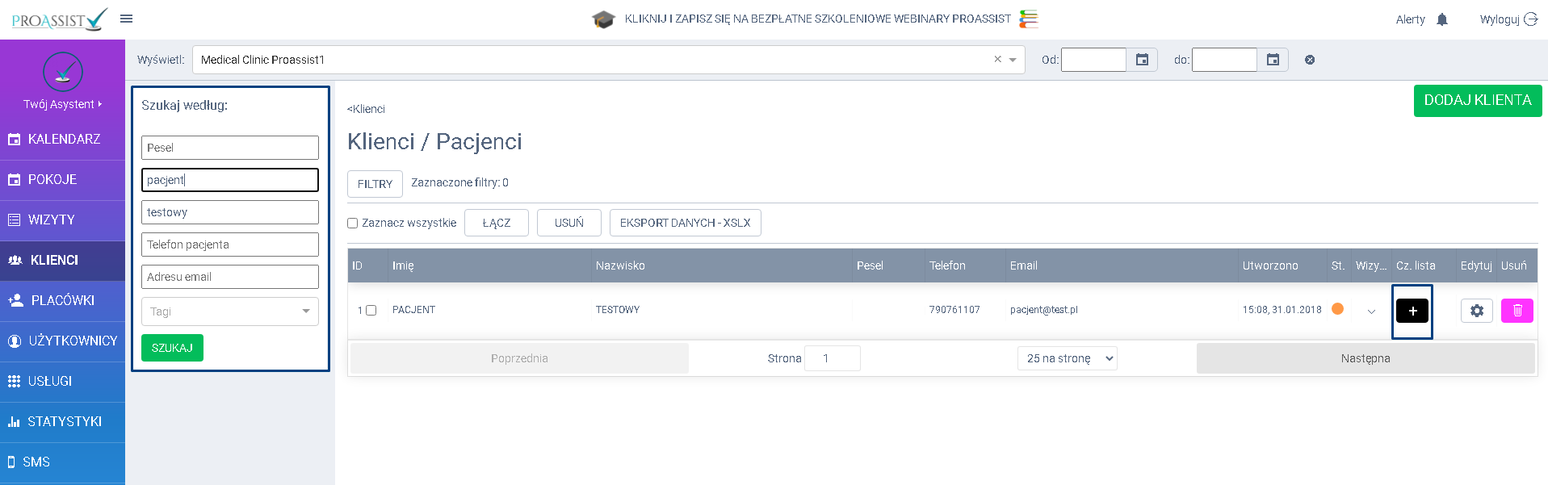Screen dimensions: 1548x485
Task: Clear the Medical Clinic Proassist1 selection X
Action: [x=997, y=59]
